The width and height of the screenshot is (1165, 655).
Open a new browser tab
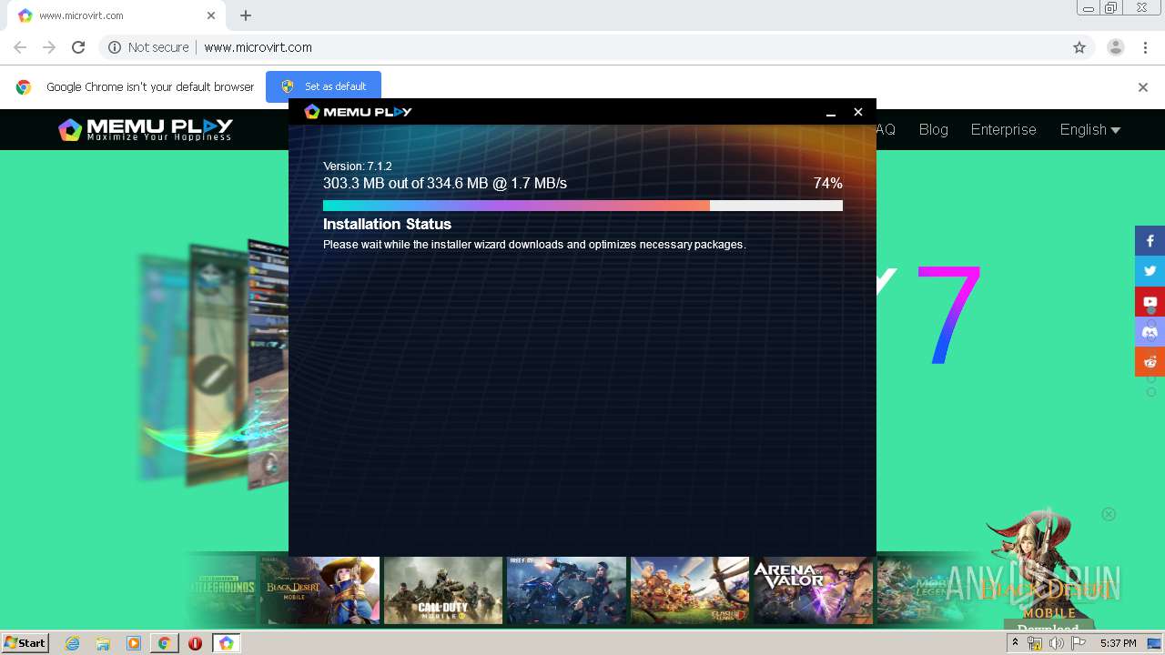pos(246,15)
